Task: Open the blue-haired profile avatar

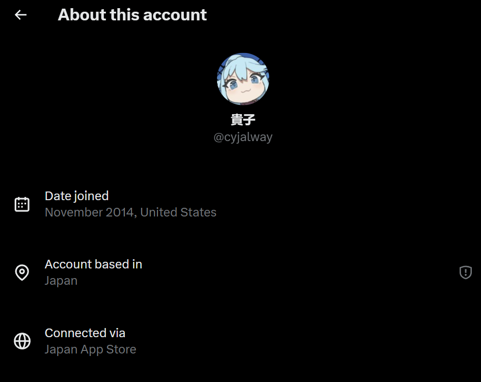Action: (x=243, y=79)
